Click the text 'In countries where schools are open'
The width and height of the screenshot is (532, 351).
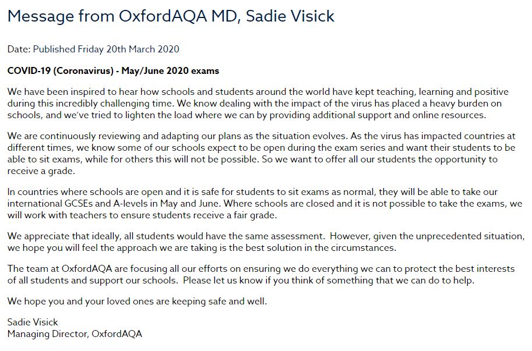[90, 192]
